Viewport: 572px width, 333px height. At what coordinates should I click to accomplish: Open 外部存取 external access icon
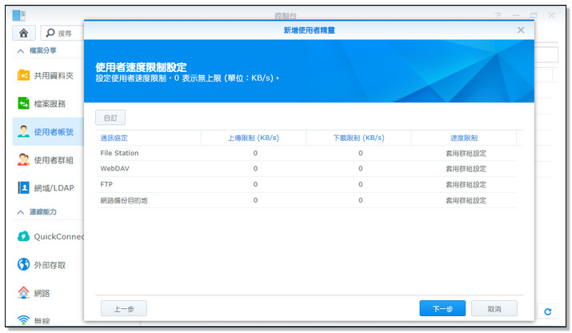click(24, 265)
